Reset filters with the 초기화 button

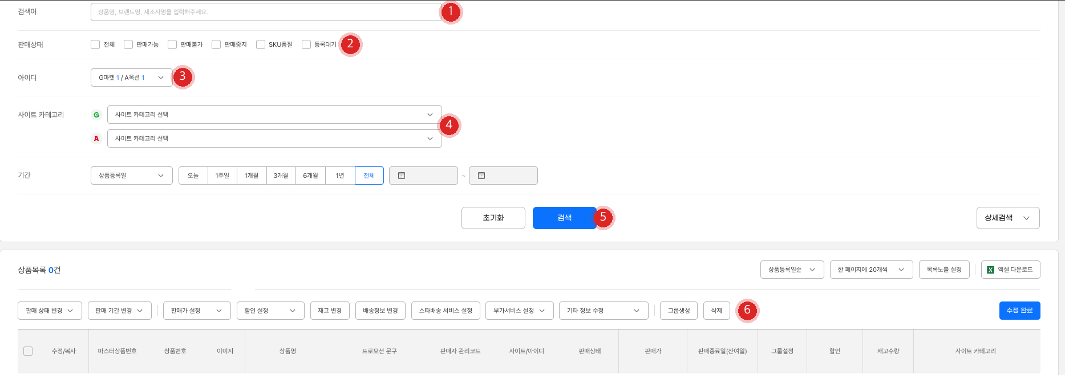coord(493,218)
